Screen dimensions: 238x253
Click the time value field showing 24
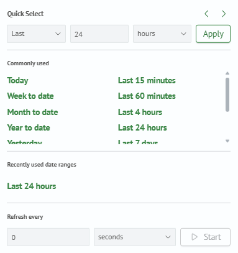click(99, 34)
